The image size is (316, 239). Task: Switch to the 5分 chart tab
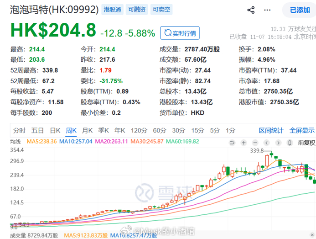(215, 131)
